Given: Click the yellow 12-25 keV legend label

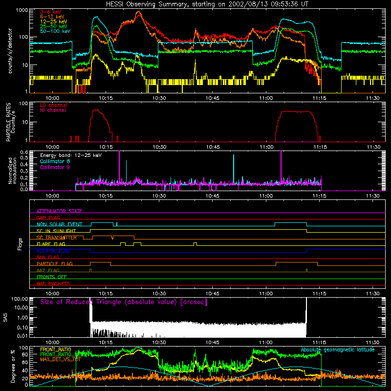Looking at the screenshot, I should point(54,22).
